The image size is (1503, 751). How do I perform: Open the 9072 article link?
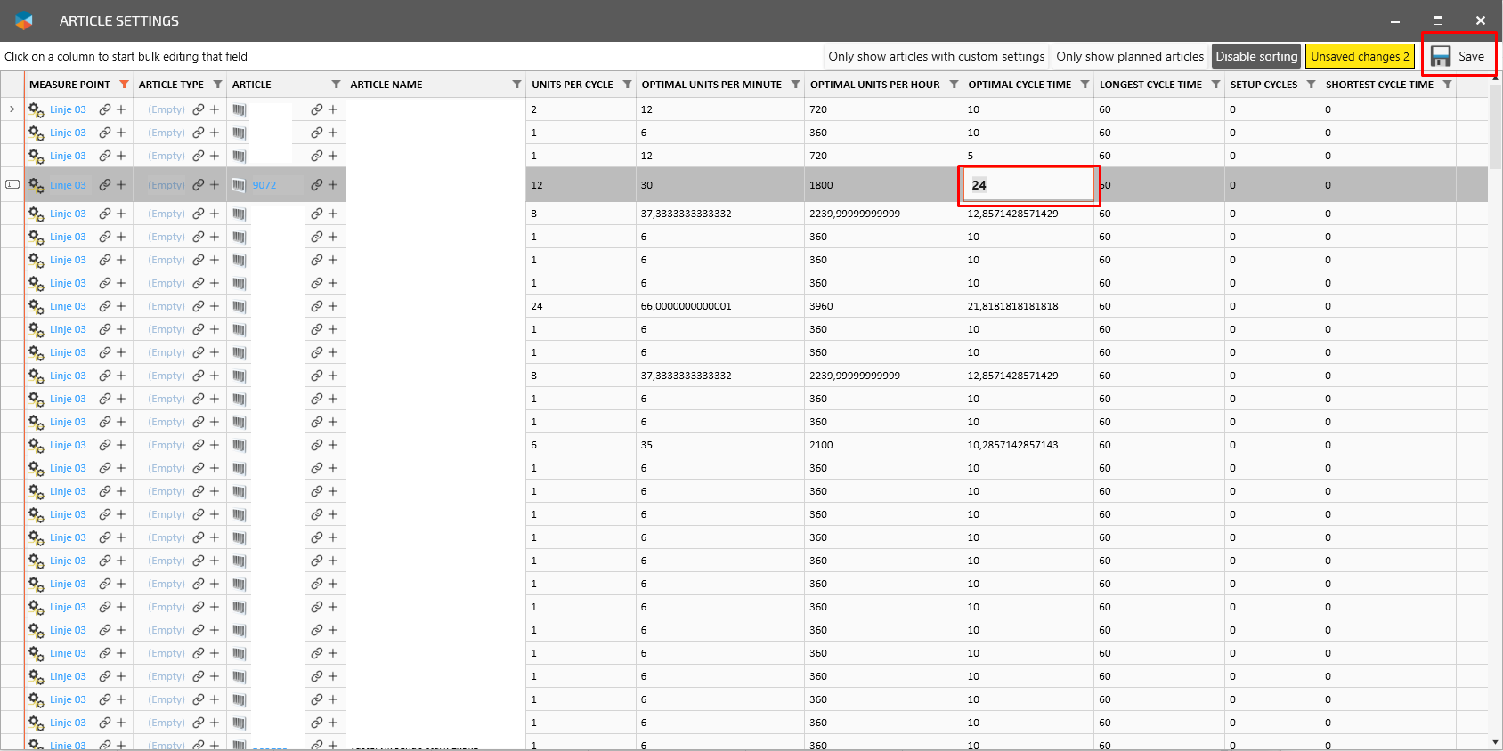click(264, 185)
